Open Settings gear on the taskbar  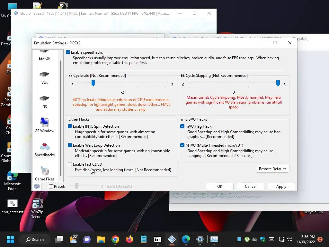[x=200, y=239]
